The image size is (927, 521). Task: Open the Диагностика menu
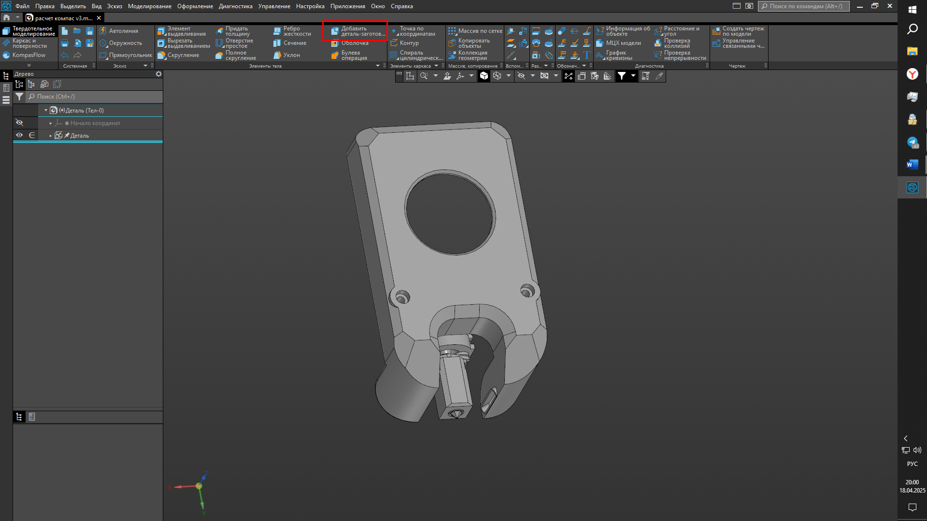235,6
